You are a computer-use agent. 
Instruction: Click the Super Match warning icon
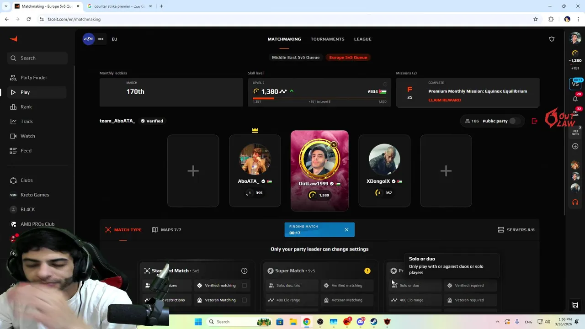point(367,271)
